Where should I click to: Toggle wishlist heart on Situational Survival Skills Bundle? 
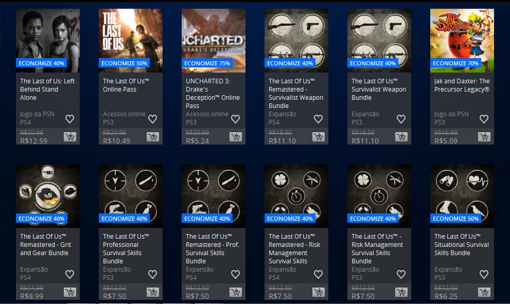484,274
